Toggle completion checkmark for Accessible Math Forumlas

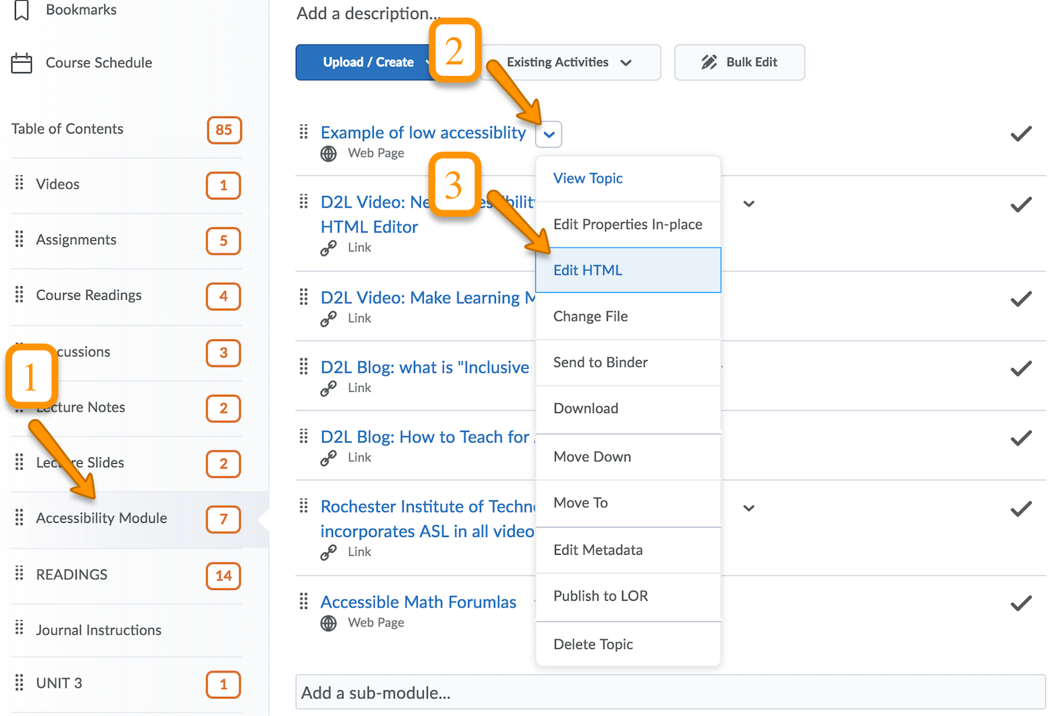click(x=1020, y=603)
